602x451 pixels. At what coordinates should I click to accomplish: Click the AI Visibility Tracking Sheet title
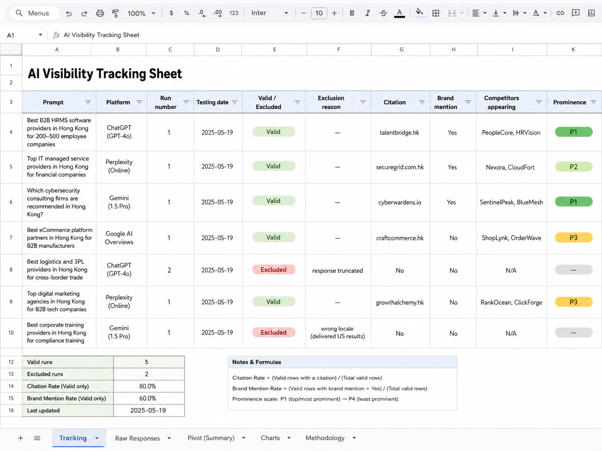pos(105,74)
